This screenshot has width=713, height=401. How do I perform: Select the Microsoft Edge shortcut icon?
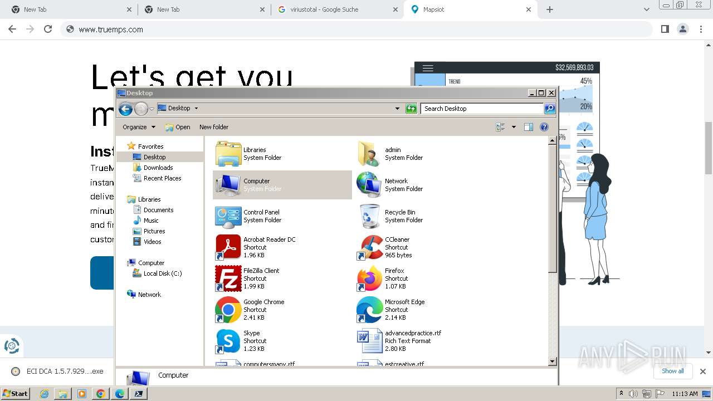click(369, 310)
